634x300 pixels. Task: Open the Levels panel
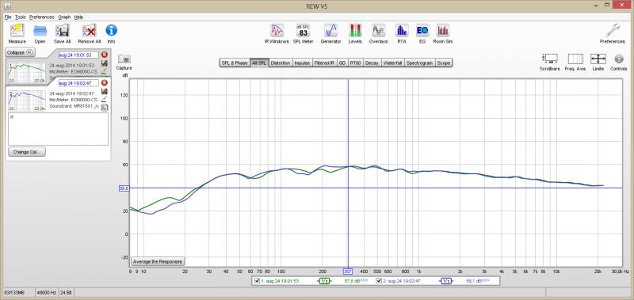pos(355,34)
